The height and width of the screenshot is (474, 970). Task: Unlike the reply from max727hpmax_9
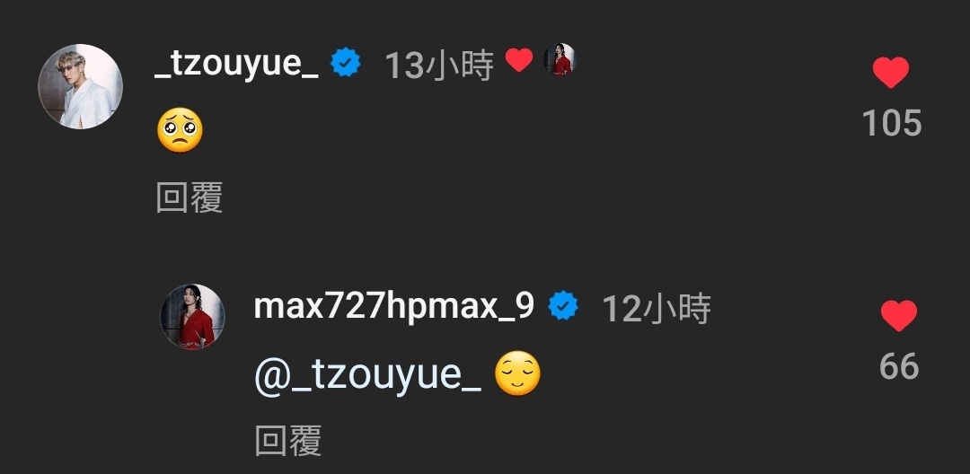coord(899,315)
